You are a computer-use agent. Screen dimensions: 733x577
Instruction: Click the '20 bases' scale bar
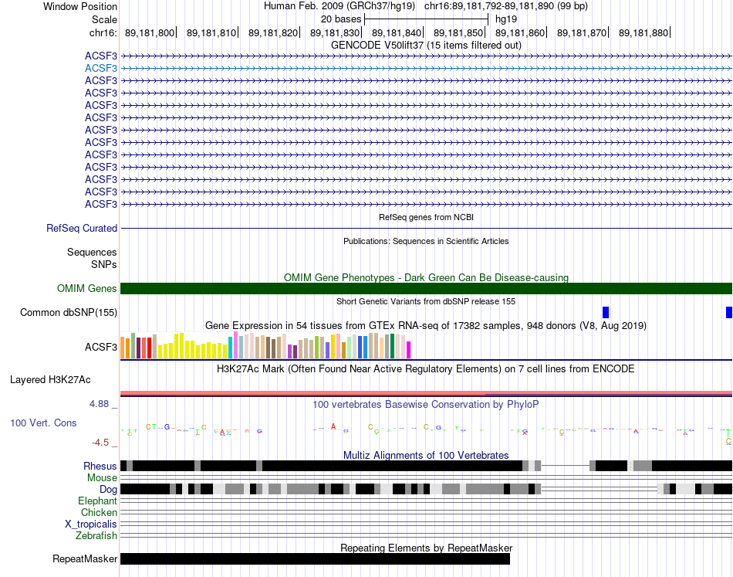[x=426, y=19]
